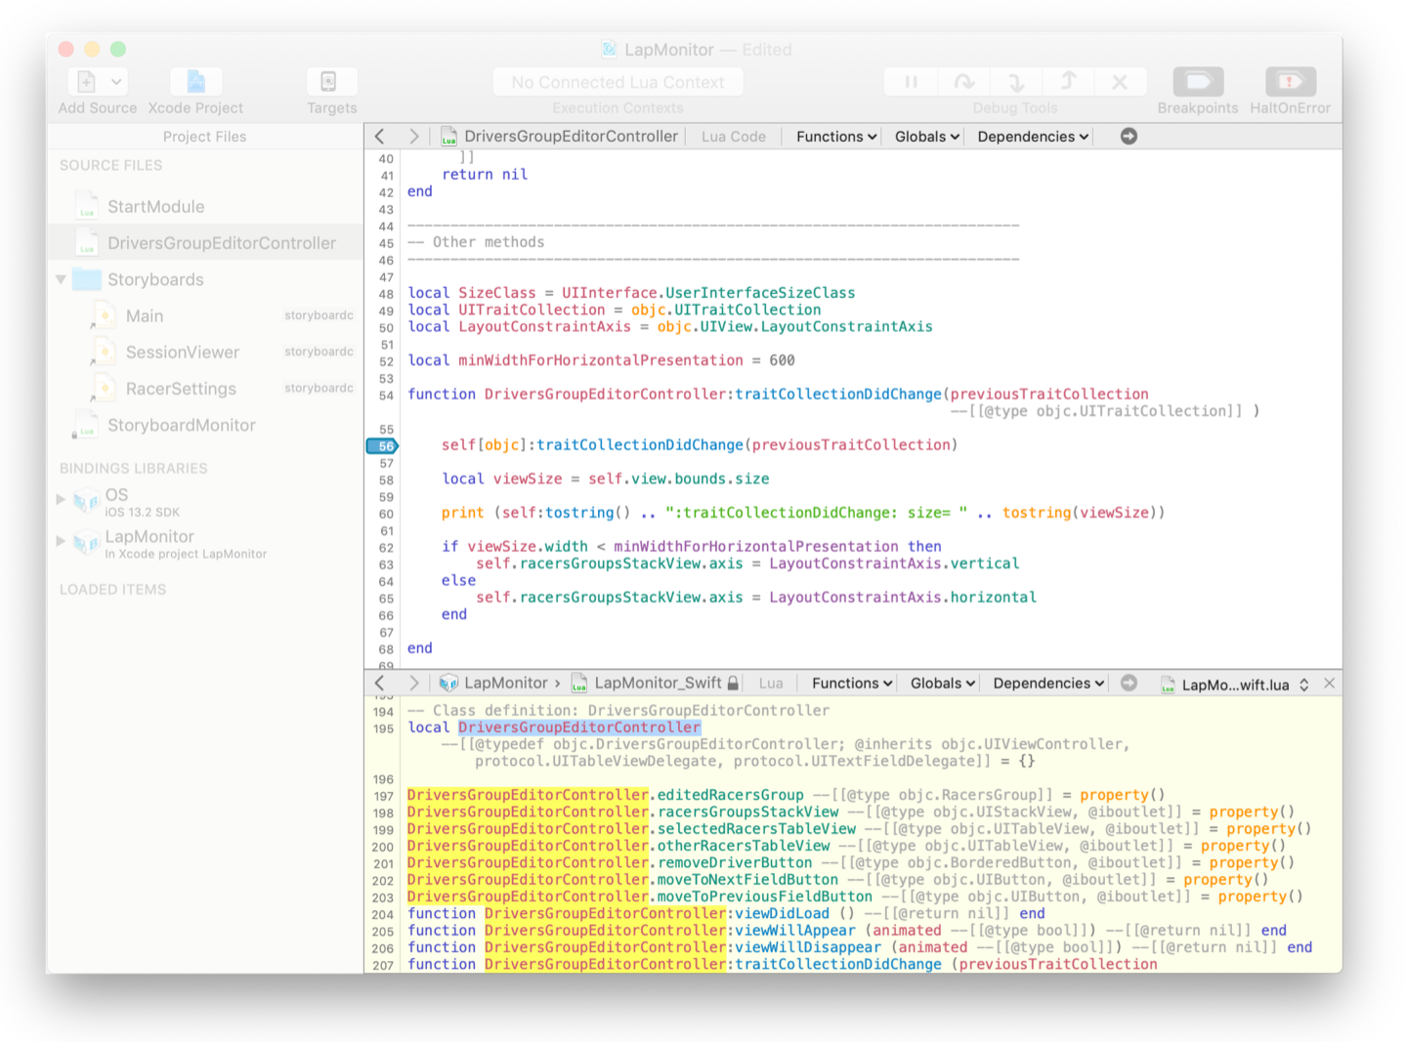Toggle the HaltOnError button

pos(1290,82)
